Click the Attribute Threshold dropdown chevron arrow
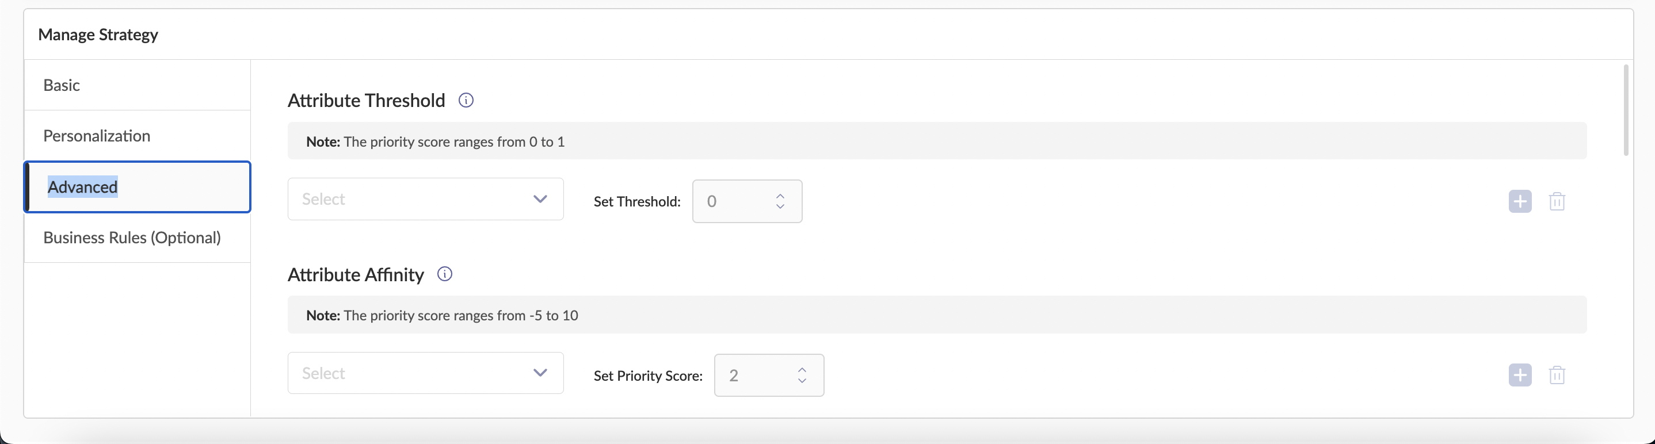Image resolution: width=1655 pixels, height=444 pixels. 540,199
